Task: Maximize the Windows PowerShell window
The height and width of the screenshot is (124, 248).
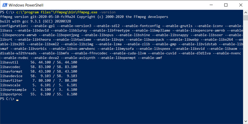Action: tap(226, 5)
